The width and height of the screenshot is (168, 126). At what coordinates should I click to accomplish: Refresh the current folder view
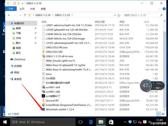119,15
